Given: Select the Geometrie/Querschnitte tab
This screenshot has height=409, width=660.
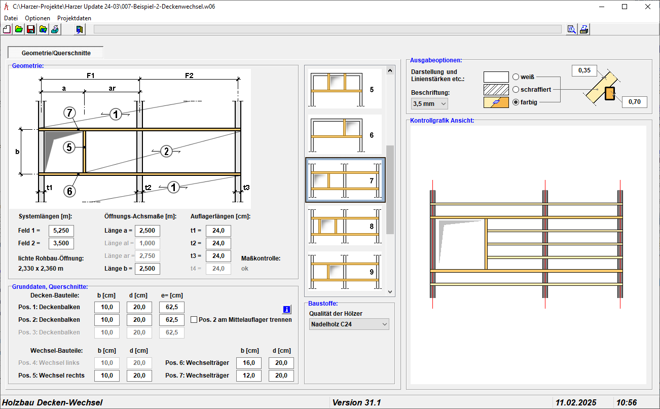Looking at the screenshot, I should coord(56,53).
